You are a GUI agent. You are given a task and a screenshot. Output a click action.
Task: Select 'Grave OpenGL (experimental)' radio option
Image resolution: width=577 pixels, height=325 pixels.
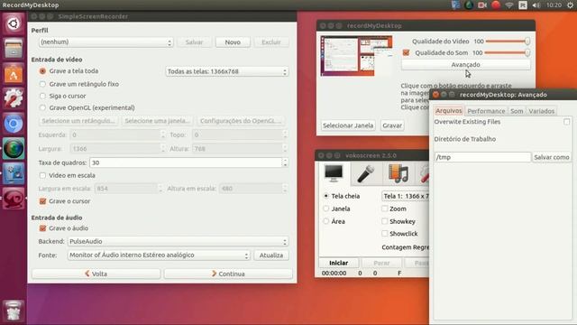pyautogui.click(x=42, y=107)
